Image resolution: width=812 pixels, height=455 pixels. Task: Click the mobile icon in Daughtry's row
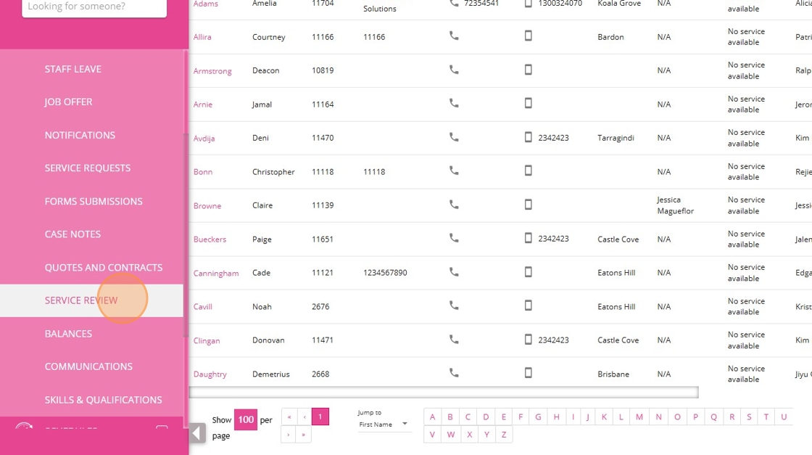click(x=529, y=372)
